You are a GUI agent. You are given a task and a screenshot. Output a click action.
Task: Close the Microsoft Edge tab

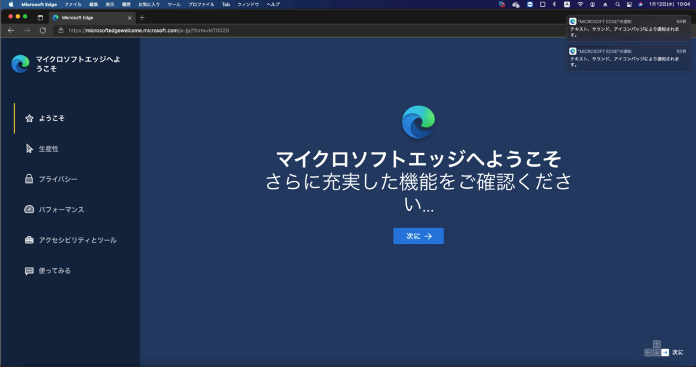[129, 17]
